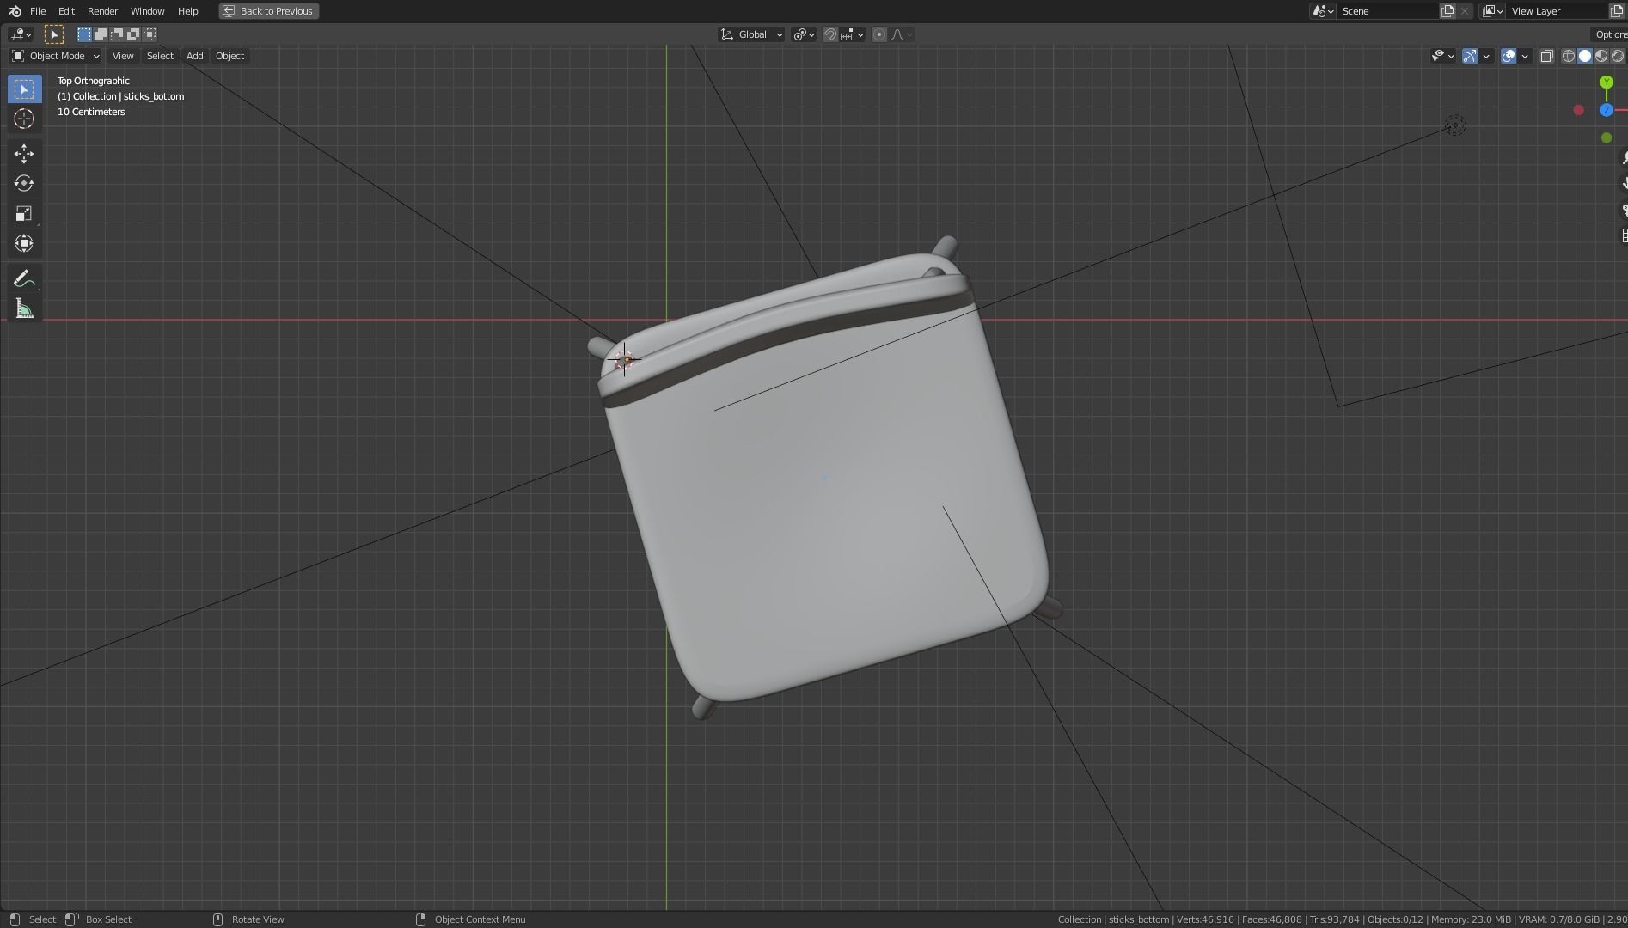Click the light object near top right

click(x=1454, y=125)
